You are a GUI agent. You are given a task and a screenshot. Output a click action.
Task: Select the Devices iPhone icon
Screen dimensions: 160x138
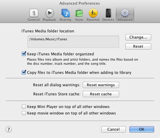[108, 13]
